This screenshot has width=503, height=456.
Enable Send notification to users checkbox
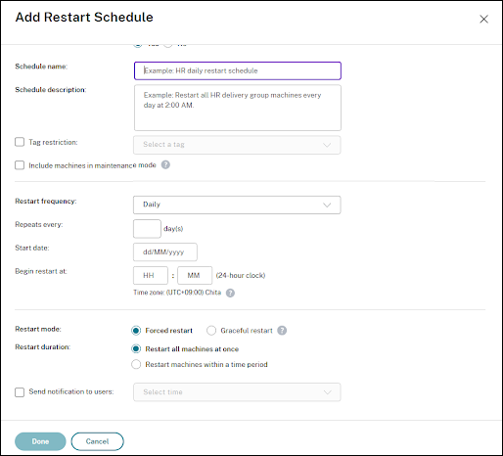point(20,392)
